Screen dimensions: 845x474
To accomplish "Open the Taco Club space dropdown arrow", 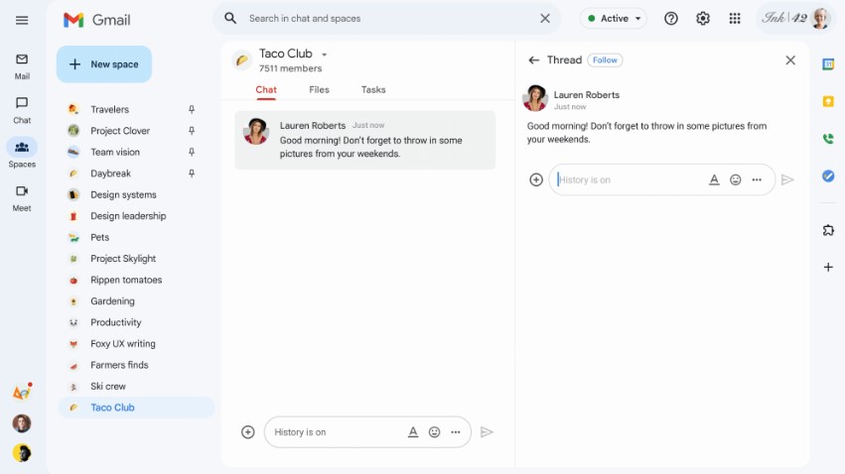I will tap(324, 55).
